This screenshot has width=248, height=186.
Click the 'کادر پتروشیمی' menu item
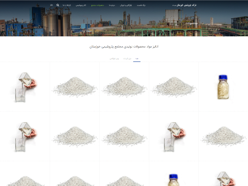point(81,5)
